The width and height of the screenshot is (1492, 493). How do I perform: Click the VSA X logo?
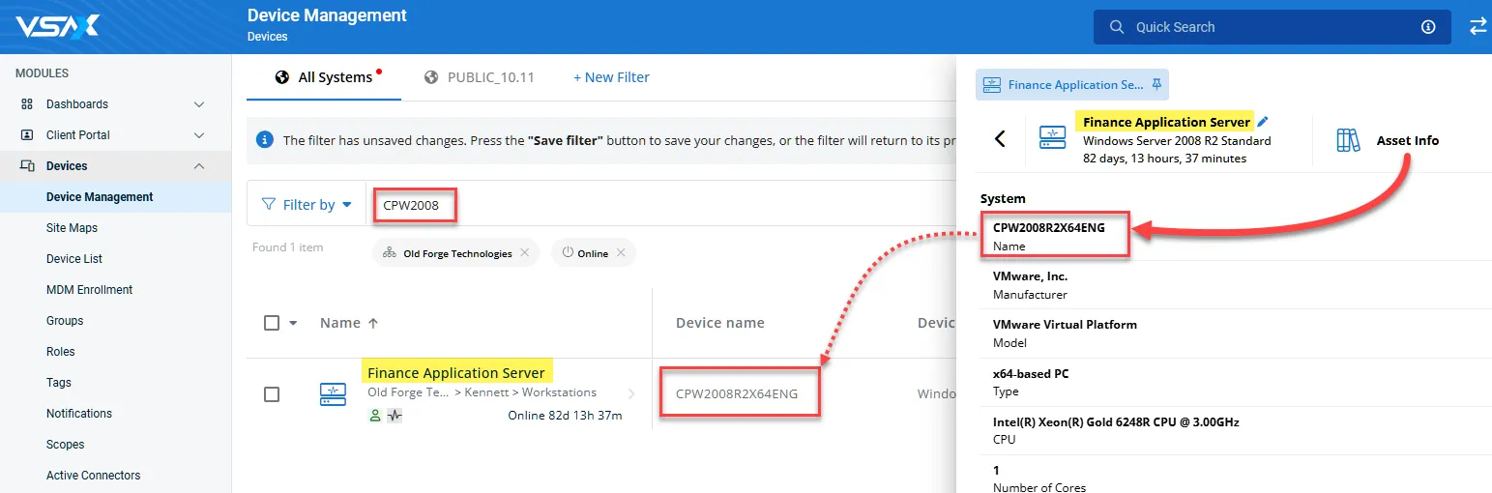57,26
